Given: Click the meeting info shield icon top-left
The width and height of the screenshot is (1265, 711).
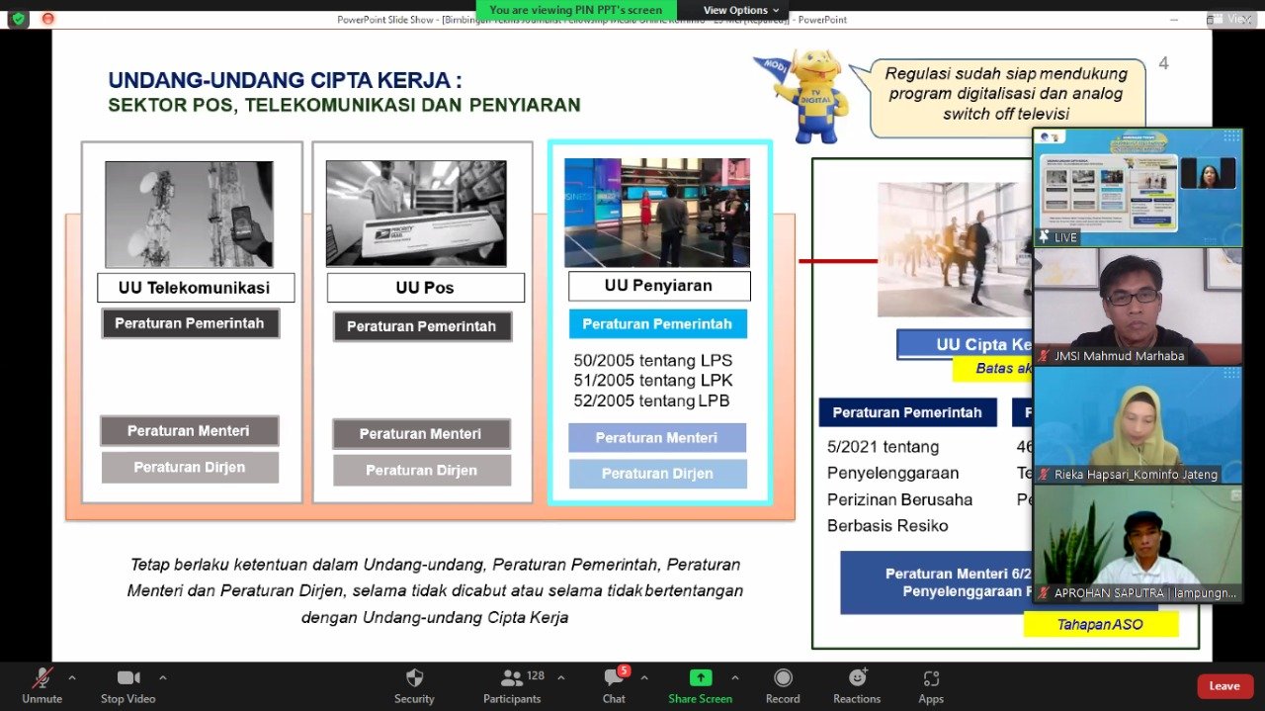Looking at the screenshot, I should click(x=18, y=18).
